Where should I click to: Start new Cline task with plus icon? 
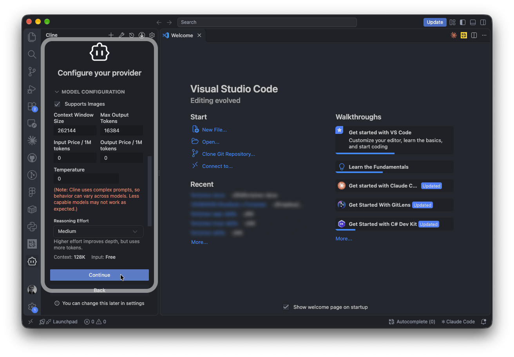point(111,35)
